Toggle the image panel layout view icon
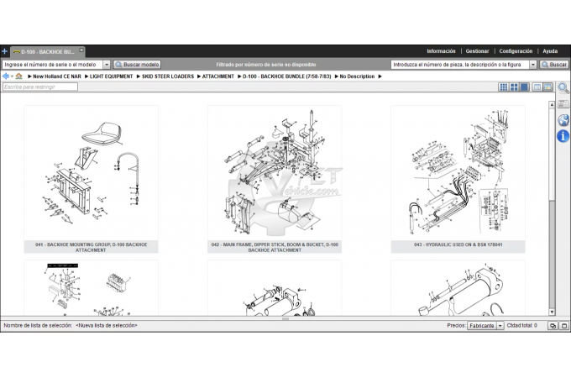This screenshot has height=378, width=571. (x=547, y=87)
